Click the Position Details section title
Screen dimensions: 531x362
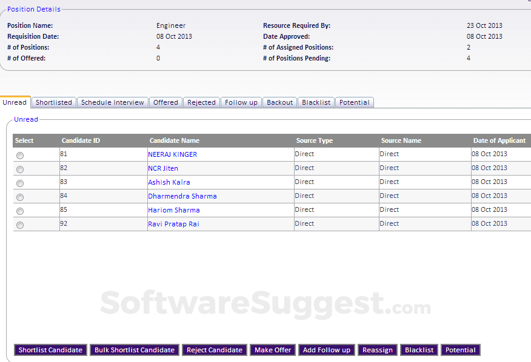pos(34,9)
